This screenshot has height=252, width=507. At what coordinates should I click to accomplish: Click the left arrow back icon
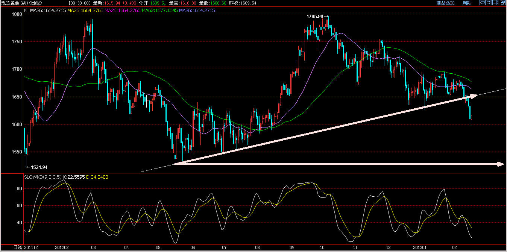[483, 3]
